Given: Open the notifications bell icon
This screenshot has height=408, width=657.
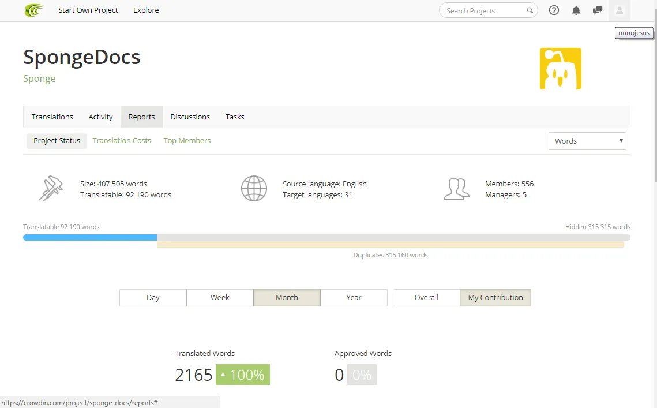Looking at the screenshot, I should point(576,10).
